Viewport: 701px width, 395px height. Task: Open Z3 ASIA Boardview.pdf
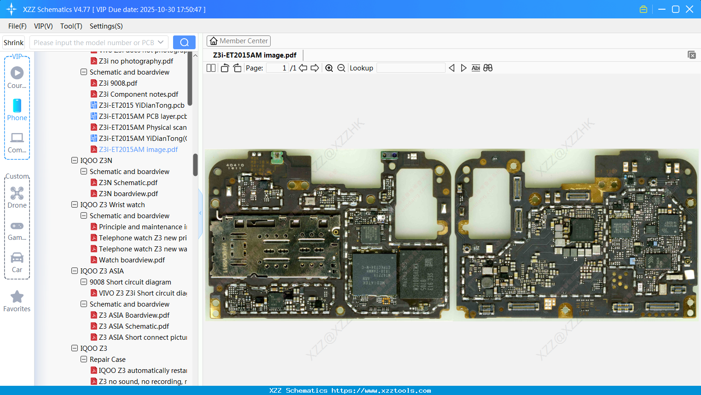pos(134,315)
